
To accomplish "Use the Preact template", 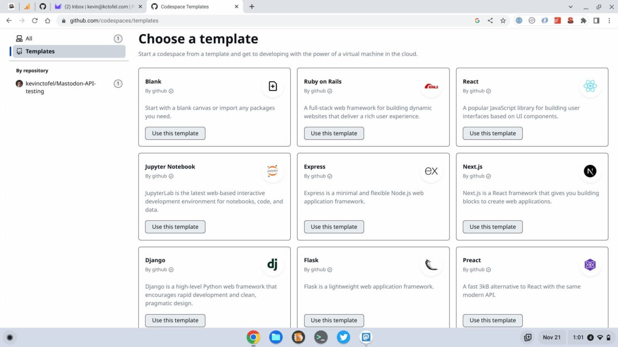I will tap(492, 320).
